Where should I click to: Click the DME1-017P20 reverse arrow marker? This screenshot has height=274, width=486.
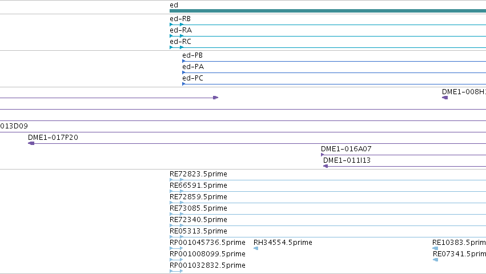tap(31, 143)
